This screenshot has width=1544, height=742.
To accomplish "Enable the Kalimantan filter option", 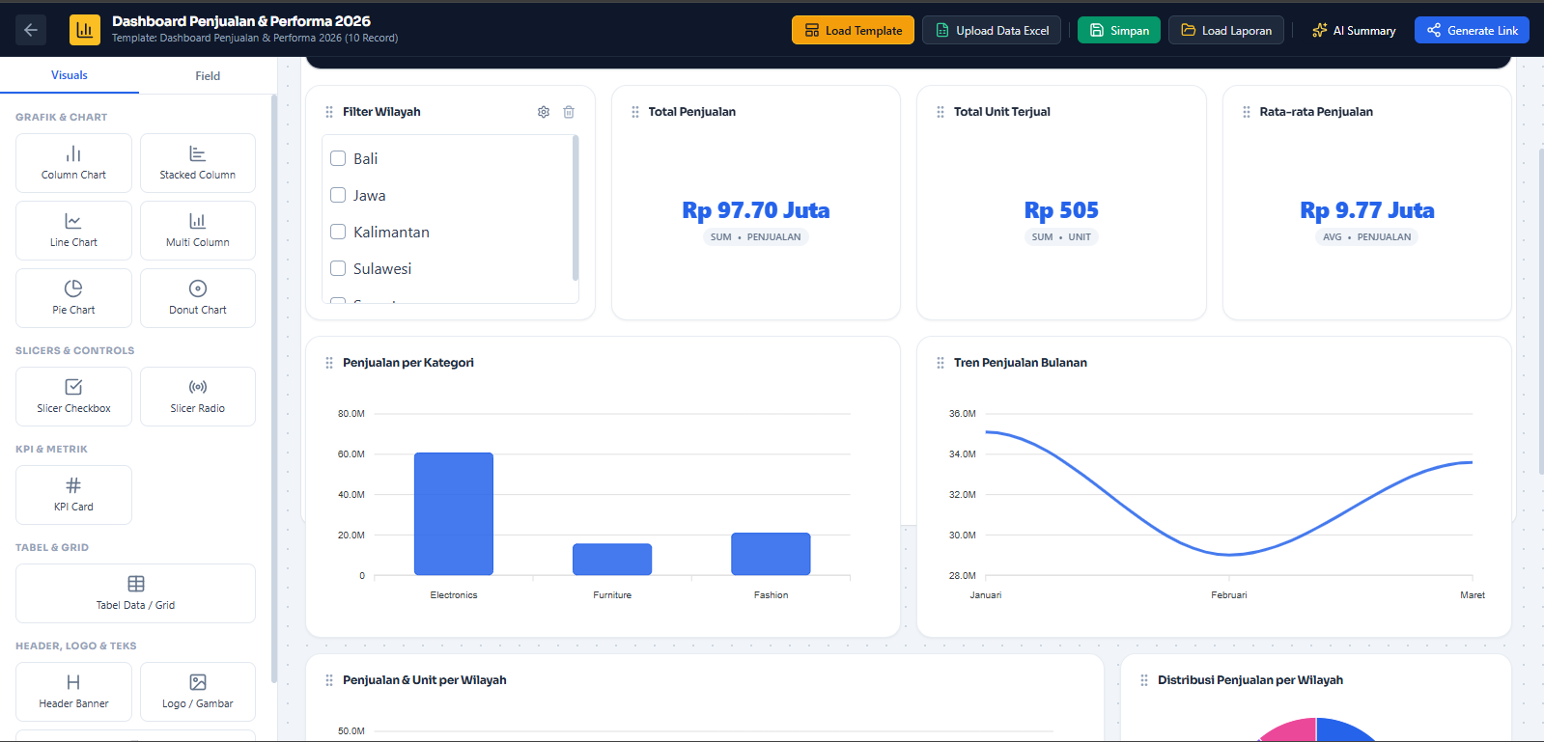I will (338, 232).
